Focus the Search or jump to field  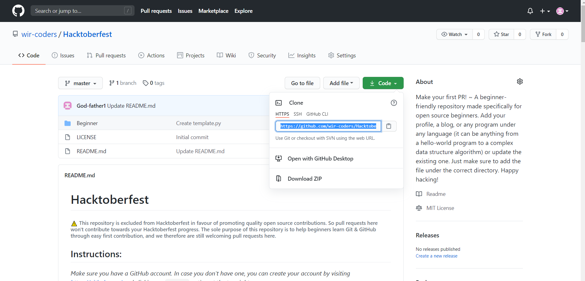(83, 11)
